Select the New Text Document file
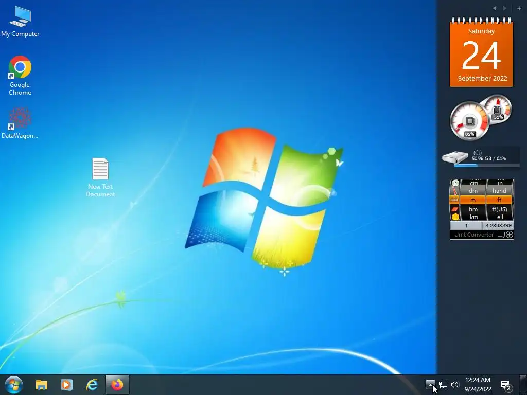Screen dimensions: 527x395 100,177
